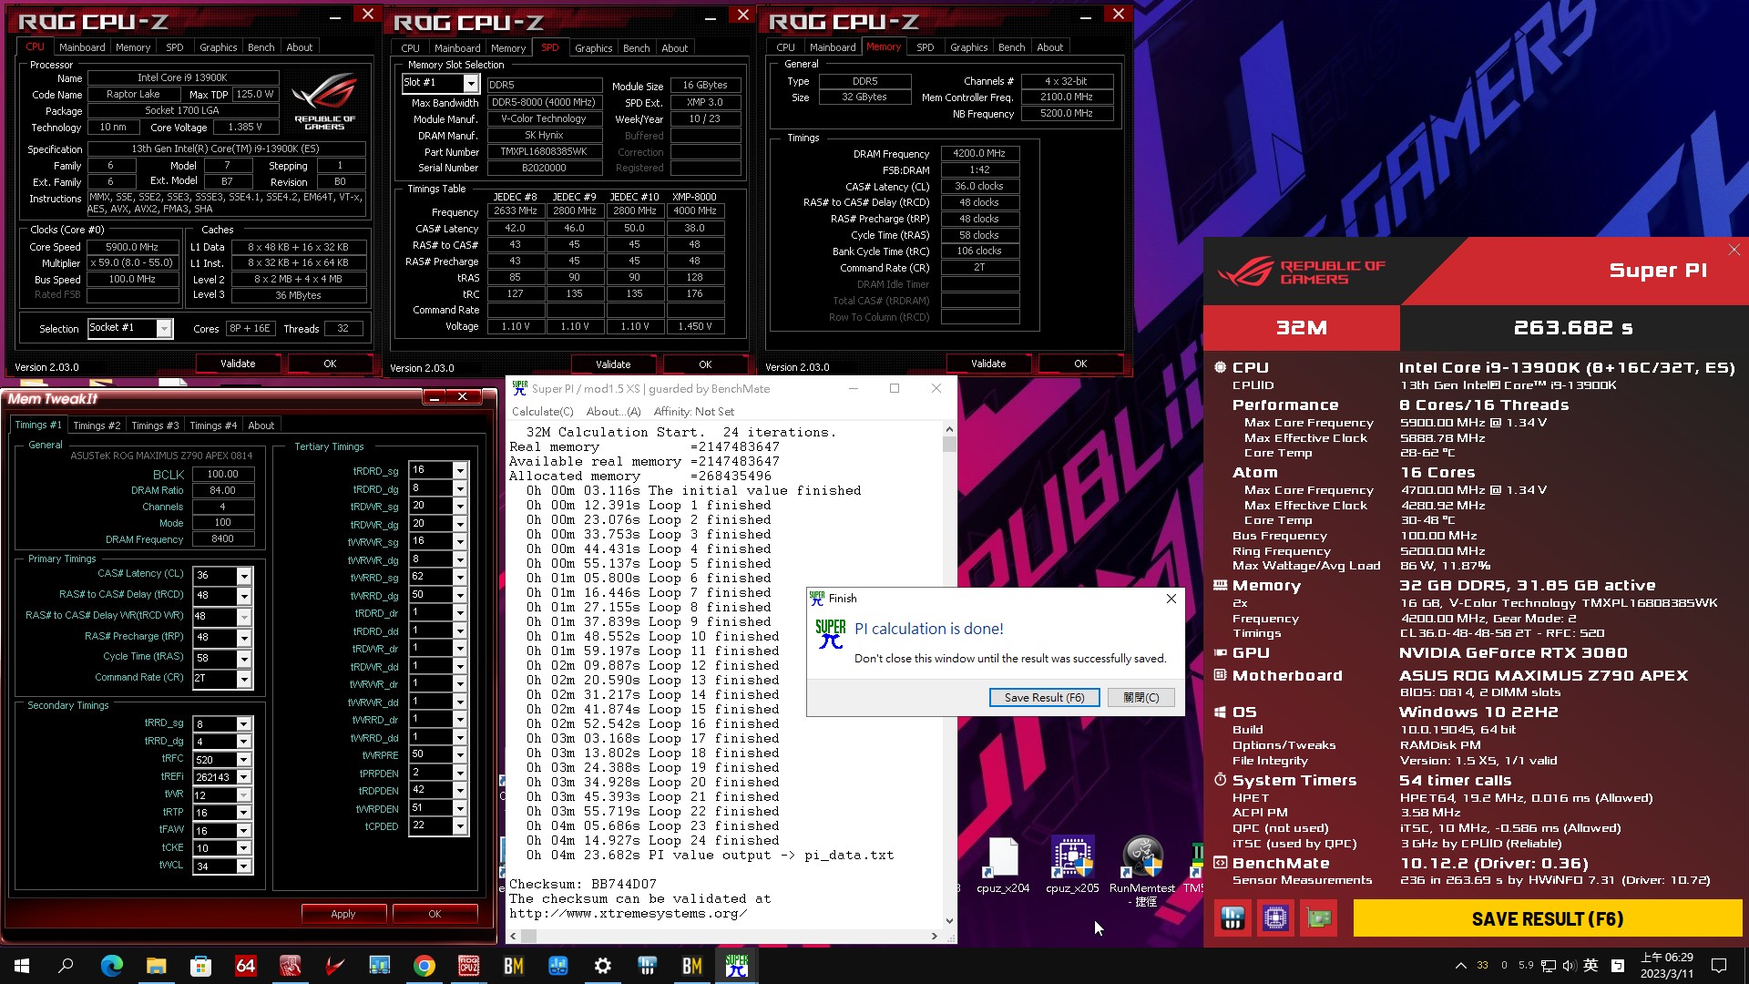Click the red swoosh taskbar icon
The height and width of the screenshot is (984, 1749).
335,966
